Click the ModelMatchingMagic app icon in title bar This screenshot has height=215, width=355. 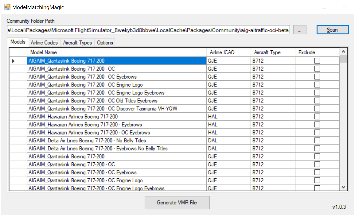tap(7, 7)
